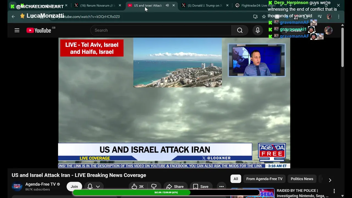The image size is (352, 198).
Task: Click the Derp_Herpinson chat username
Action: point(291,3)
